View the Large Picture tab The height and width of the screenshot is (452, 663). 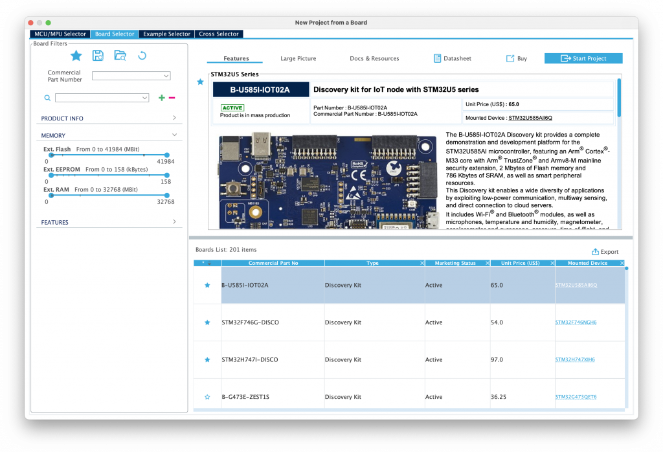coord(298,58)
